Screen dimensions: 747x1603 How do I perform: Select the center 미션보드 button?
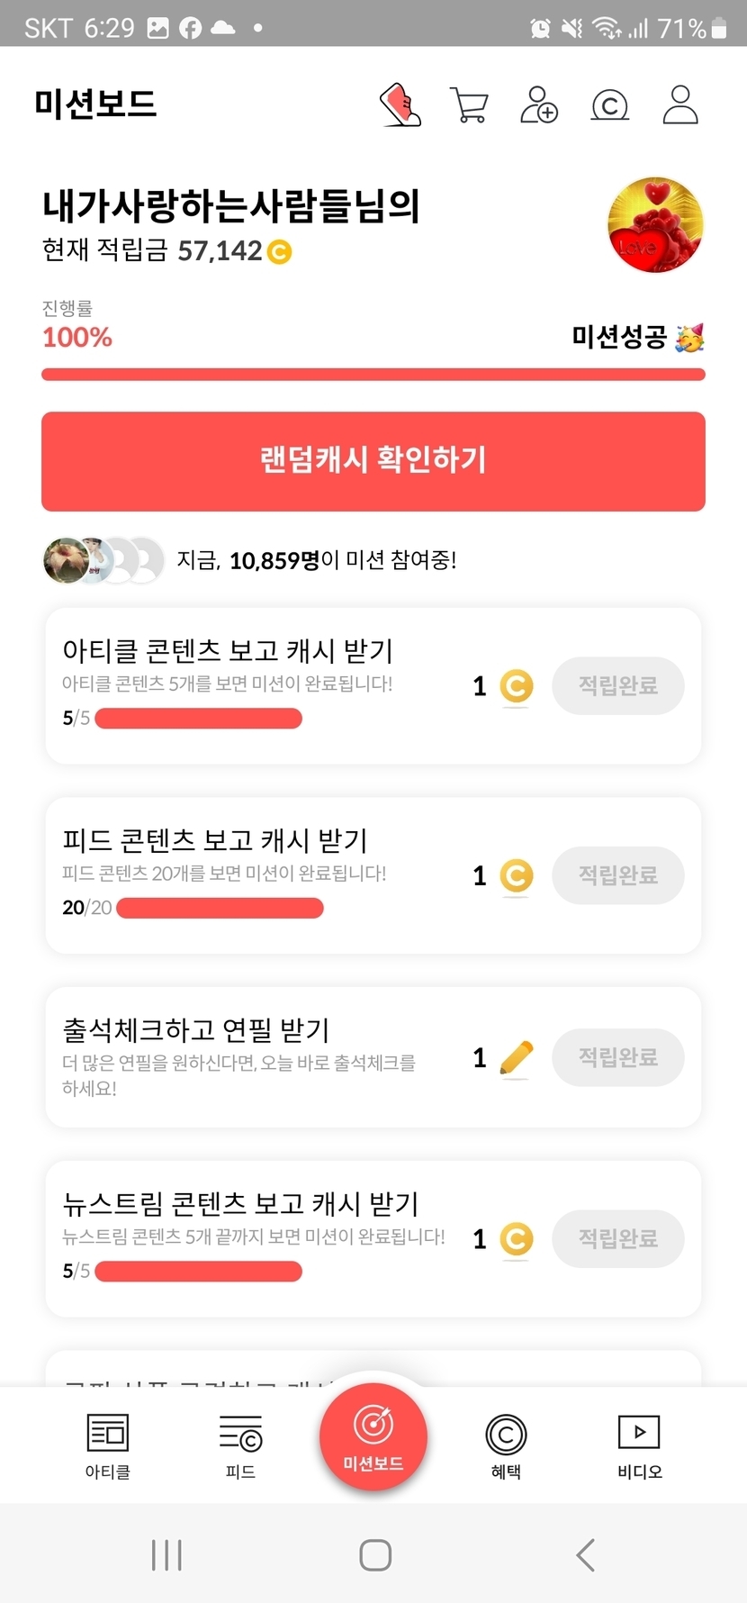(x=373, y=1437)
